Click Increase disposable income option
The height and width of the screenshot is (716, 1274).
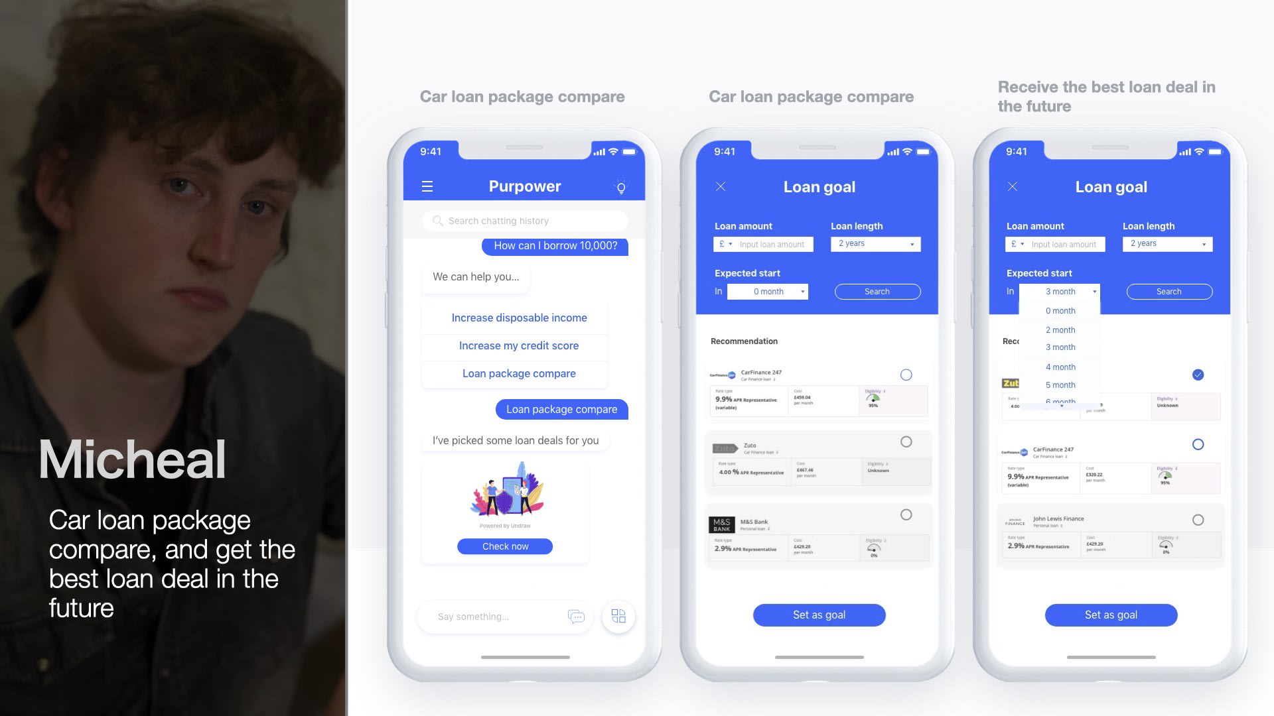(x=518, y=316)
